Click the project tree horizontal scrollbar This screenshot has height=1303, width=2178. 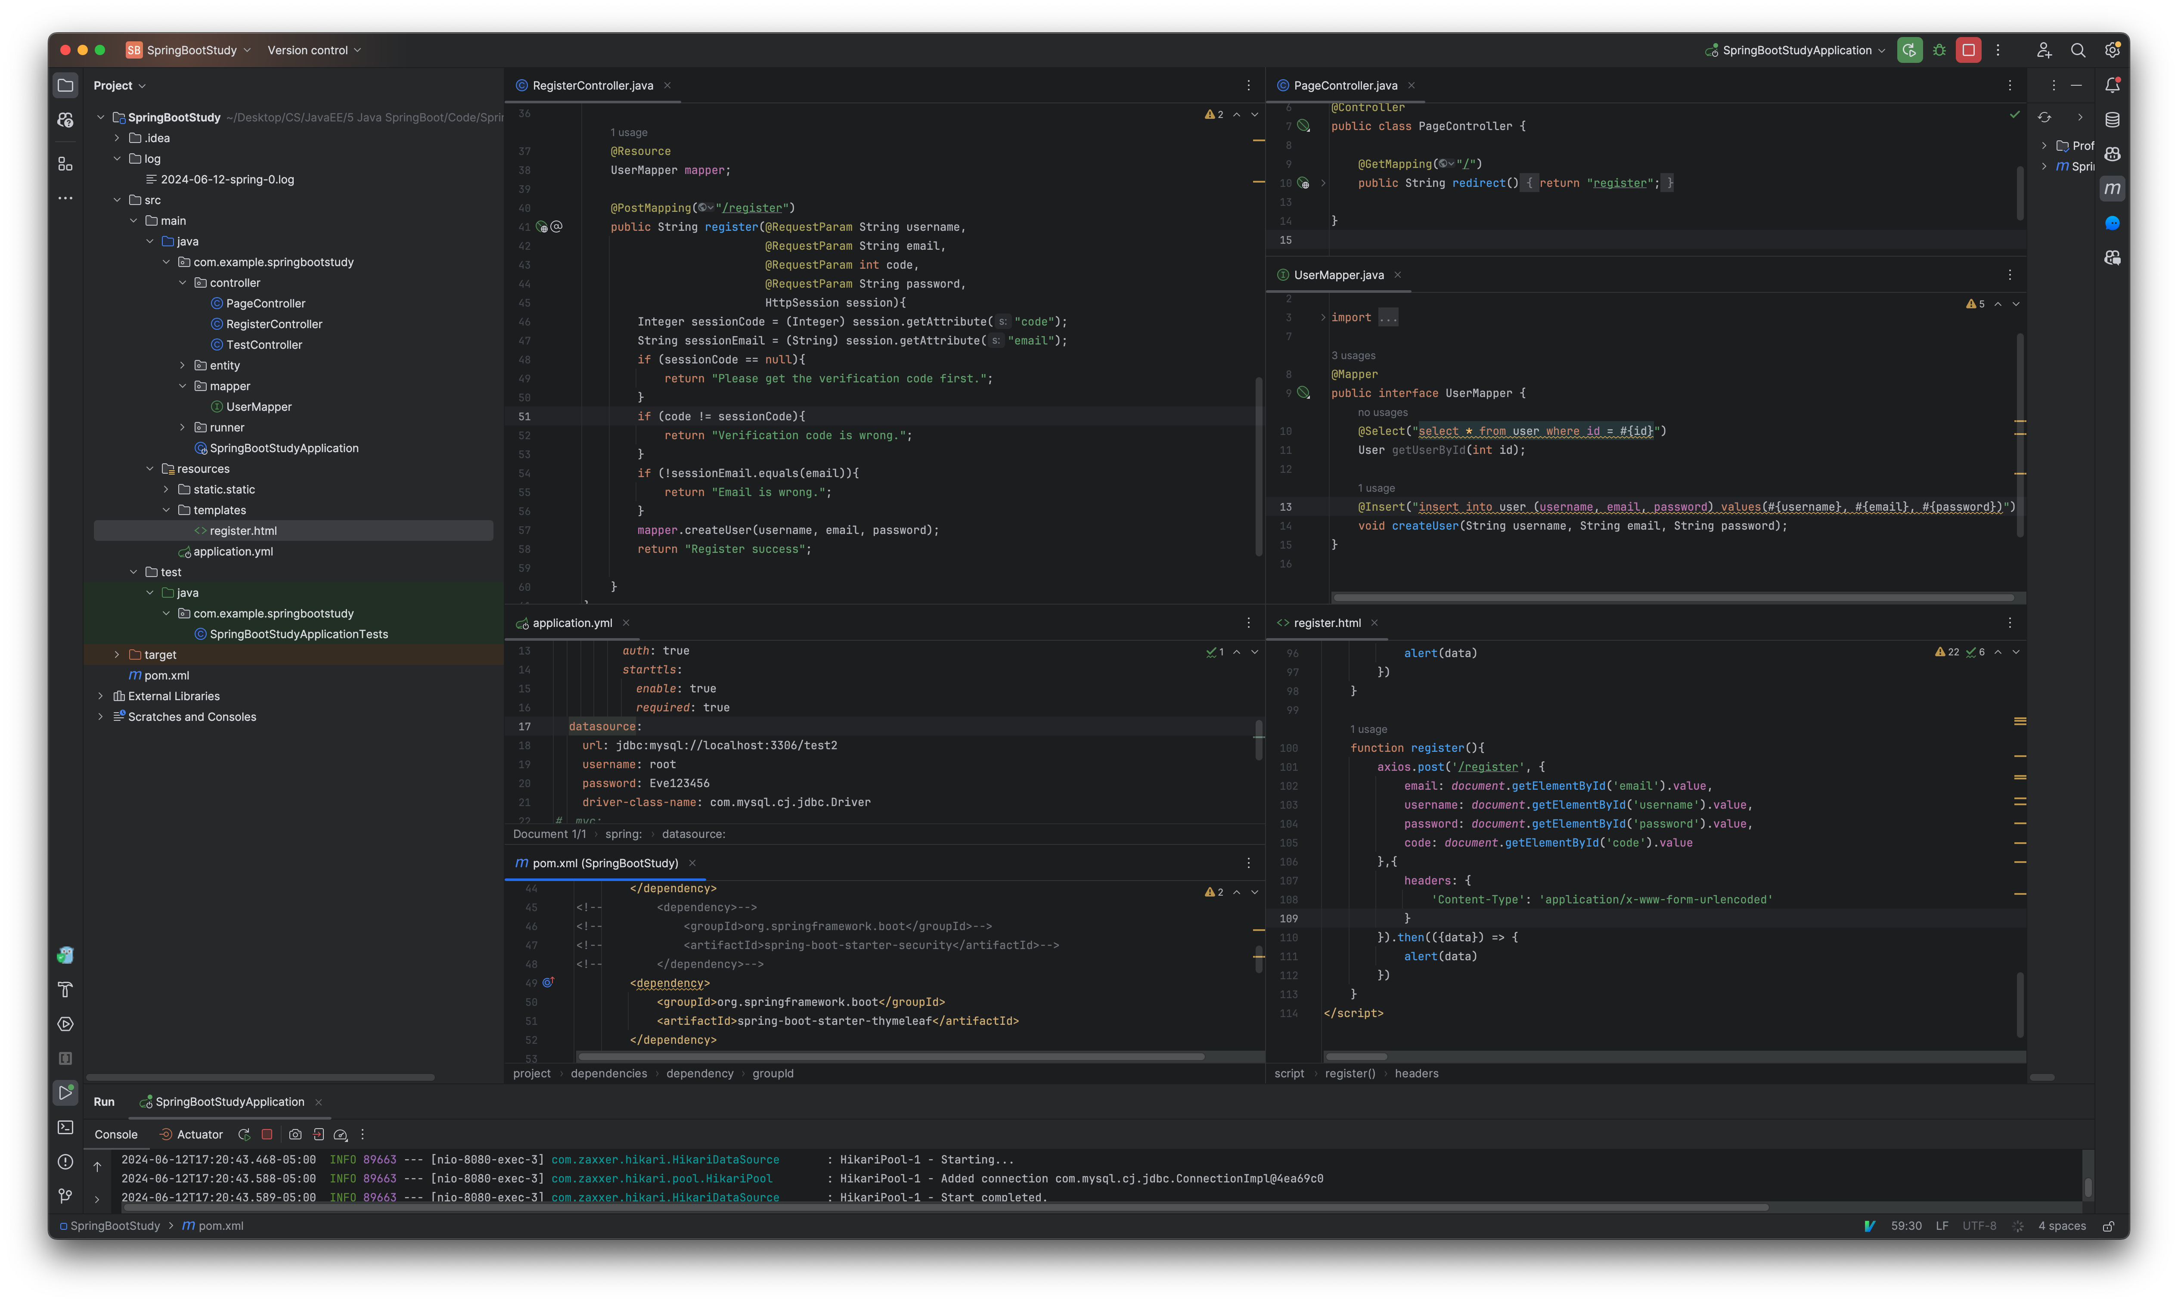point(260,1077)
